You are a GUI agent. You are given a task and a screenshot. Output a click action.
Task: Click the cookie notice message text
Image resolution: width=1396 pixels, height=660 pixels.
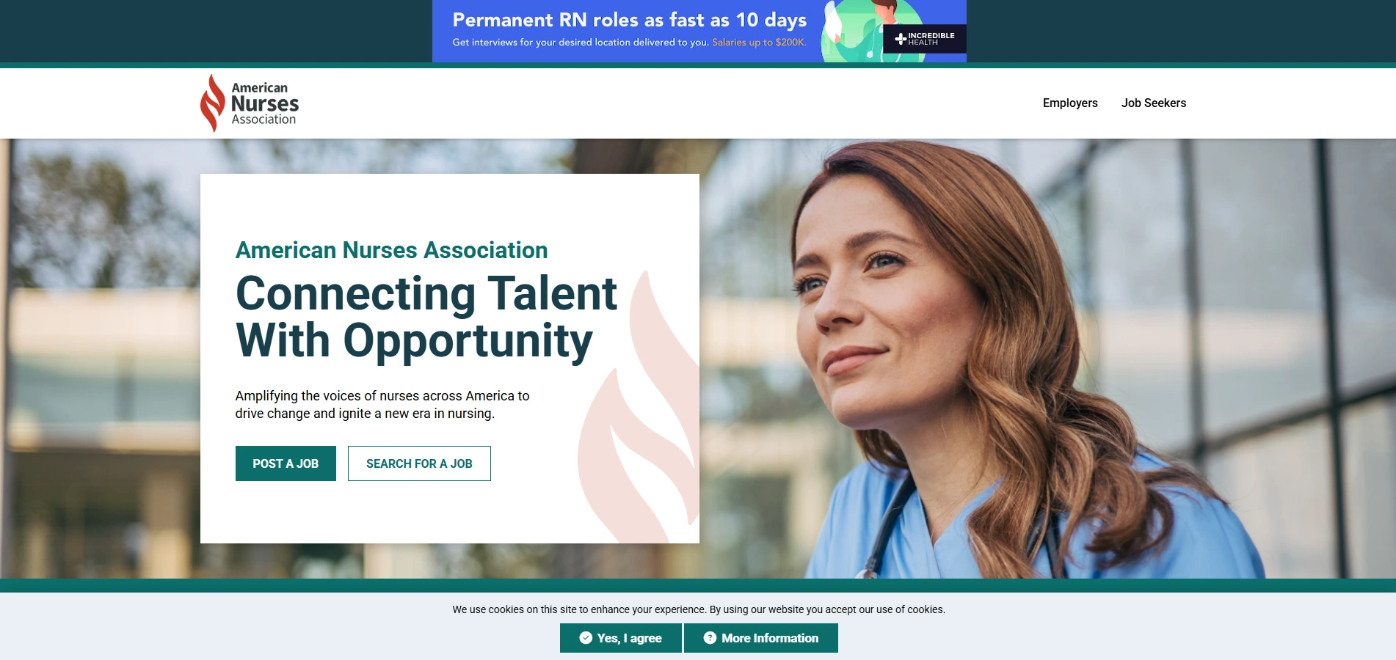click(x=699, y=609)
